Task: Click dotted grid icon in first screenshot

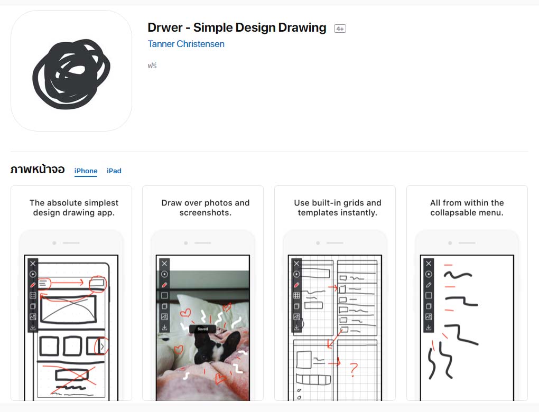Action: pyautogui.click(x=33, y=296)
